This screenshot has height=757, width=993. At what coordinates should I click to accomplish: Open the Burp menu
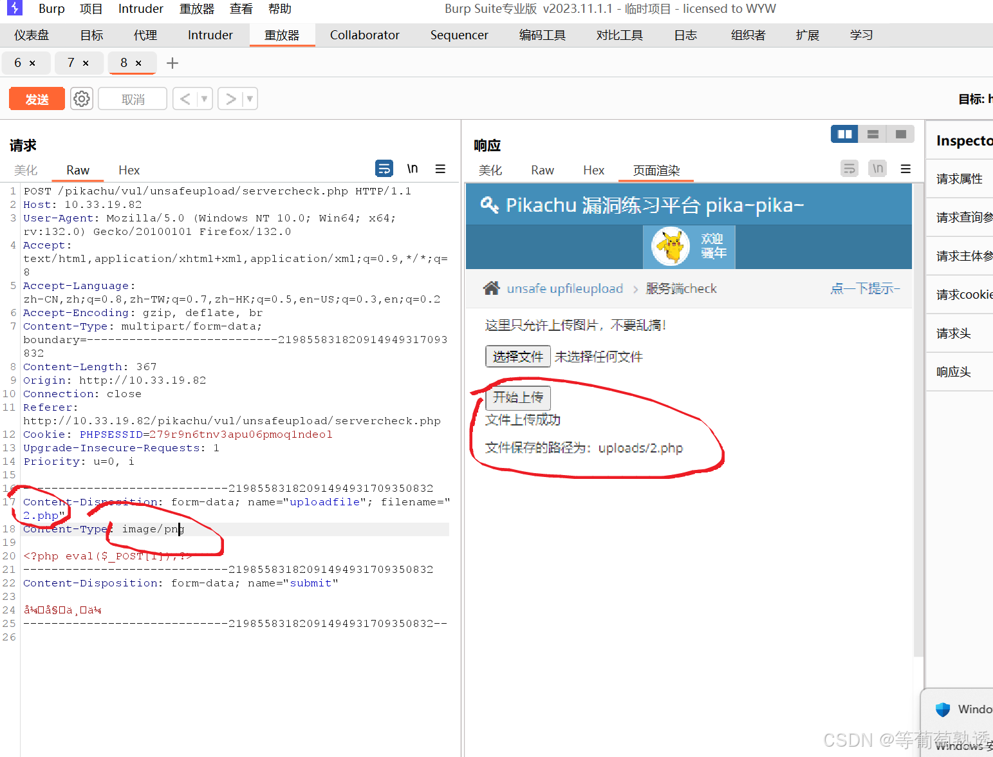pyautogui.click(x=51, y=8)
